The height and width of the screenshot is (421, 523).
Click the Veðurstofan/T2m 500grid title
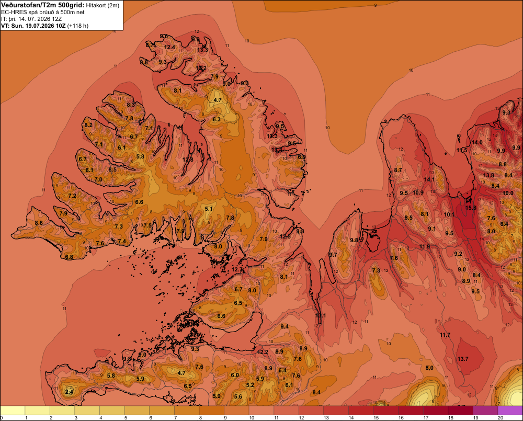tap(43, 5)
